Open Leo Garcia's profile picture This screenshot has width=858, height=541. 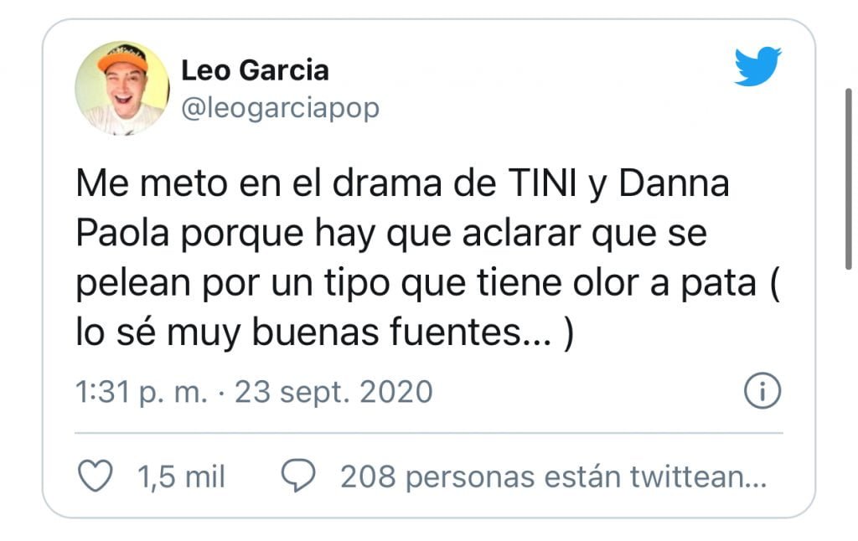[x=122, y=88]
